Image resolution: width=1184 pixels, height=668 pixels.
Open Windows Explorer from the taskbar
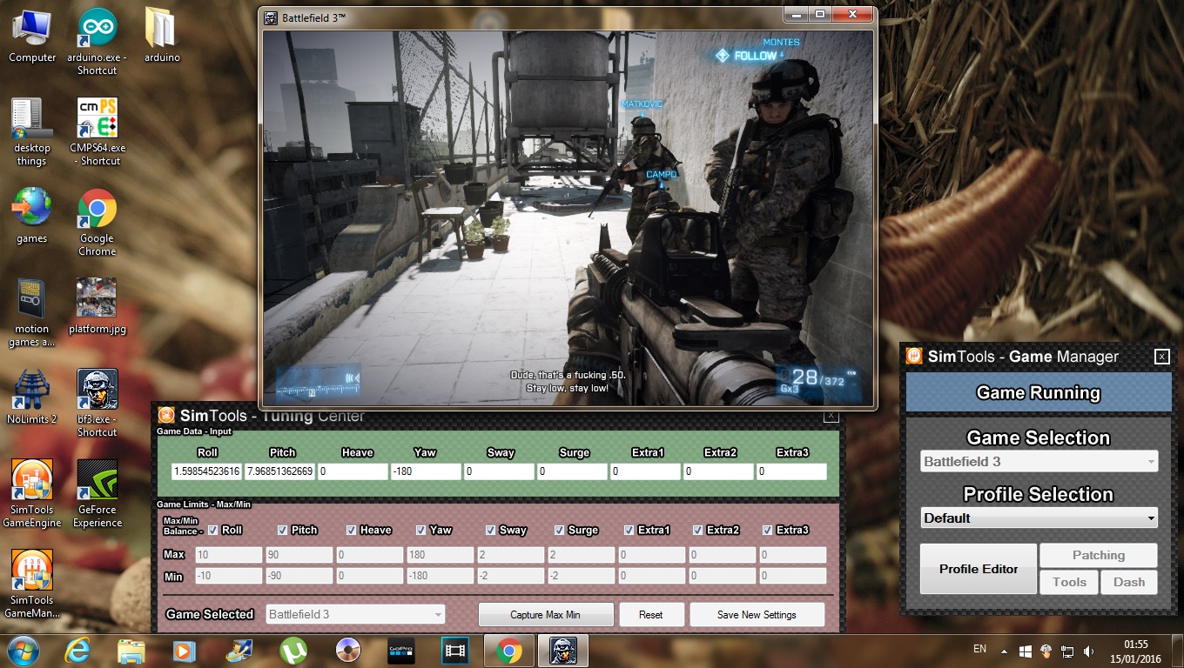coord(131,650)
